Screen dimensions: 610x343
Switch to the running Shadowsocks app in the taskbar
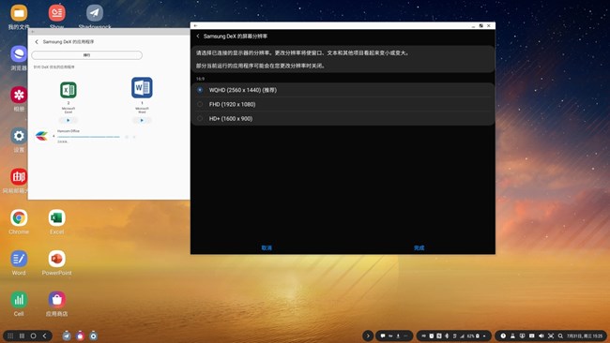(x=67, y=336)
